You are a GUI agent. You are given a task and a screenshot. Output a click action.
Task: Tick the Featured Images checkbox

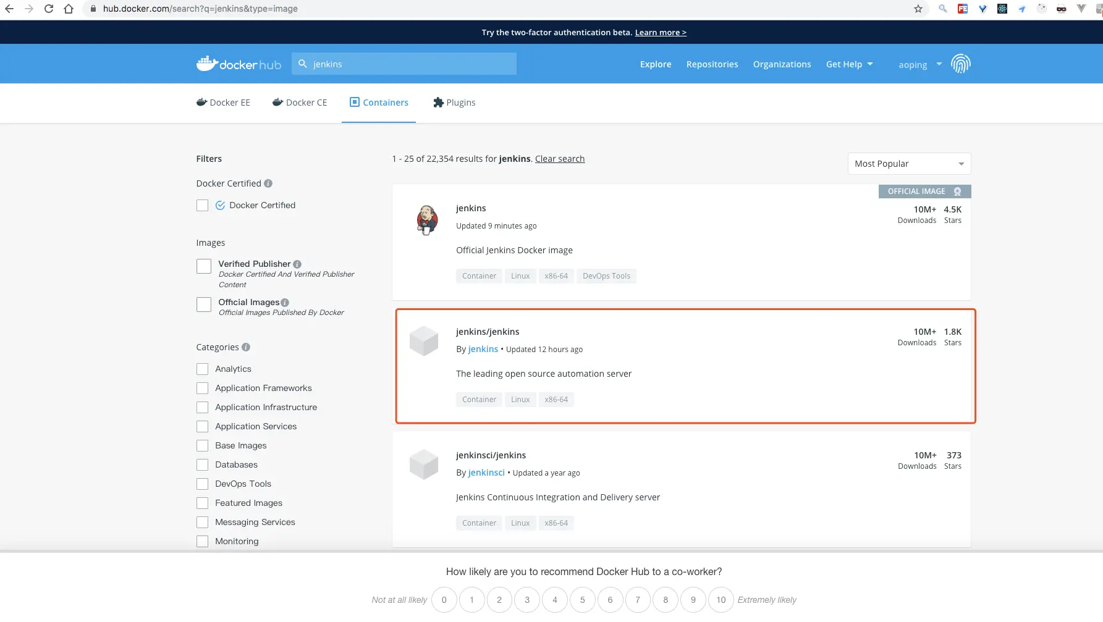click(202, 503)
